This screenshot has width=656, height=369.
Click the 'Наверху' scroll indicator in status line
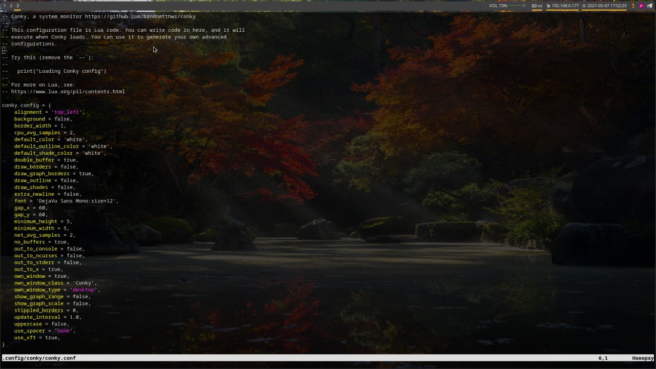pos(643,358)
